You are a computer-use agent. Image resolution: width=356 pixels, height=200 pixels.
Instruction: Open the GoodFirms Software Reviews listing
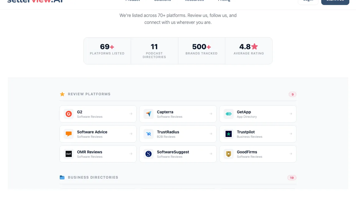258,154
